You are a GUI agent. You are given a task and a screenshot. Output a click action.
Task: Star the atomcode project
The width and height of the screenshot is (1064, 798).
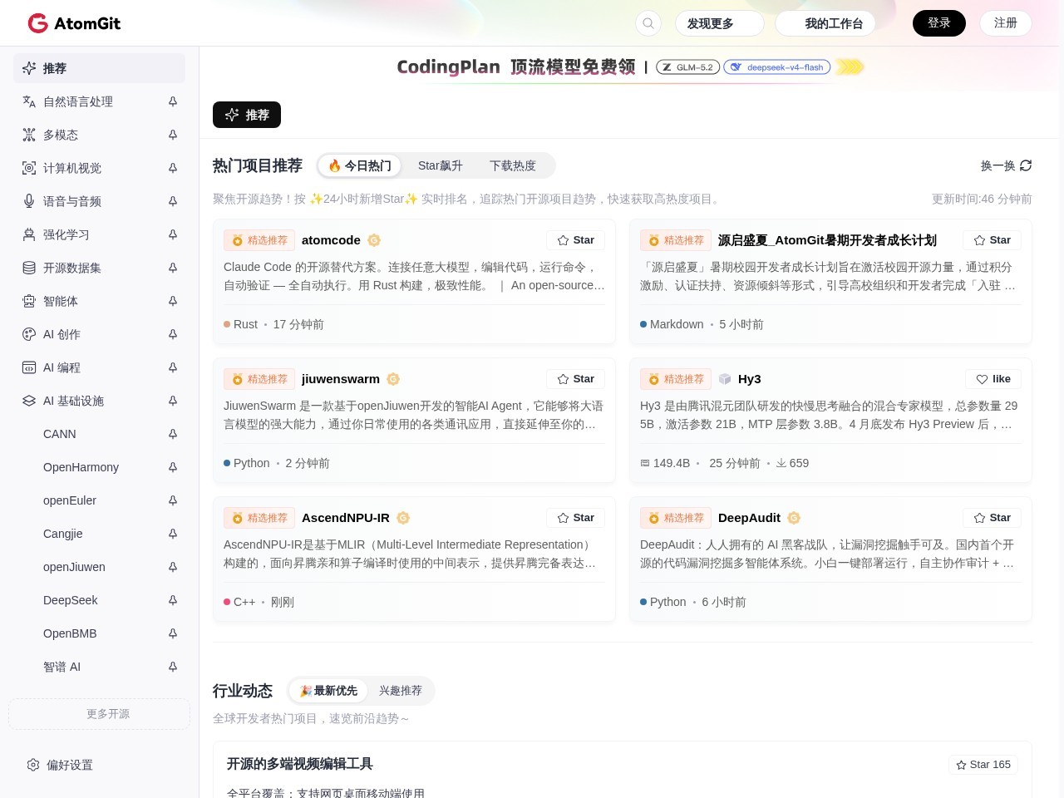point(576,240)
